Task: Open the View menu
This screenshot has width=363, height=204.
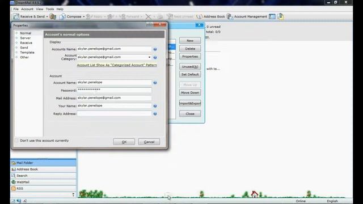Action: click(40, 9)
